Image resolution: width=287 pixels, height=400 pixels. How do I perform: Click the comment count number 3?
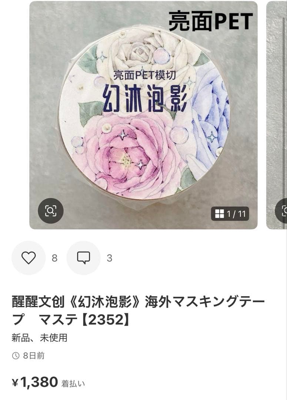110,258
